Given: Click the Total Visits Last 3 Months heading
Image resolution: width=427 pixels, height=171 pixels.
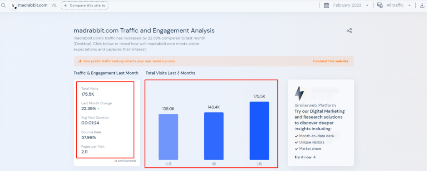Looking at the screenshot, I should point(171,73).
